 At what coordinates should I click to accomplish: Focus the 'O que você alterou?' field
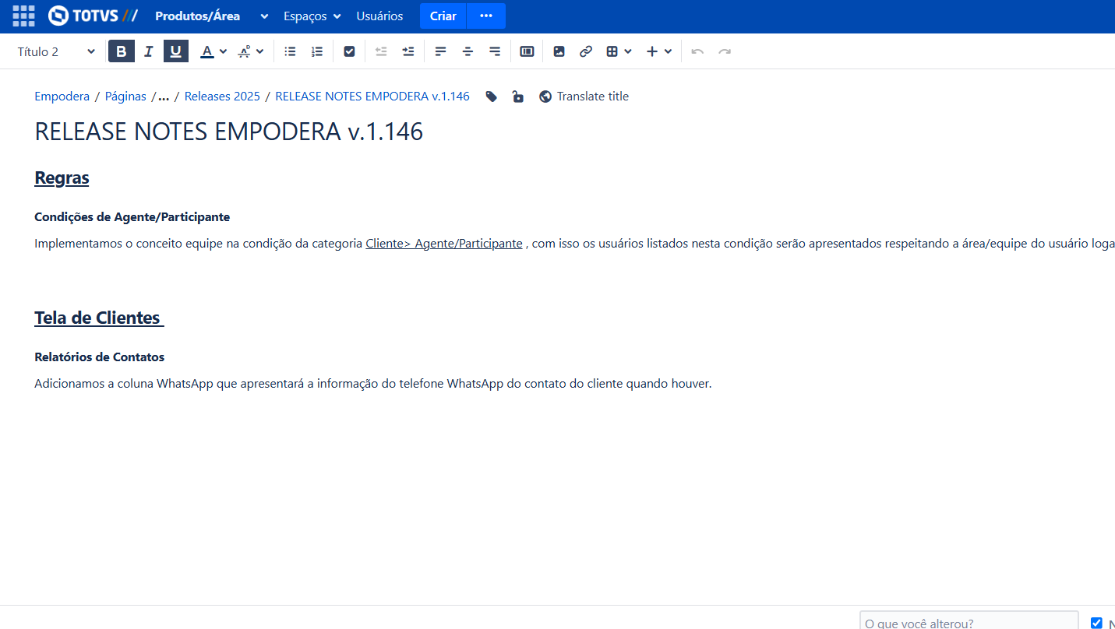pyautogui.click(x=969, y=623)
